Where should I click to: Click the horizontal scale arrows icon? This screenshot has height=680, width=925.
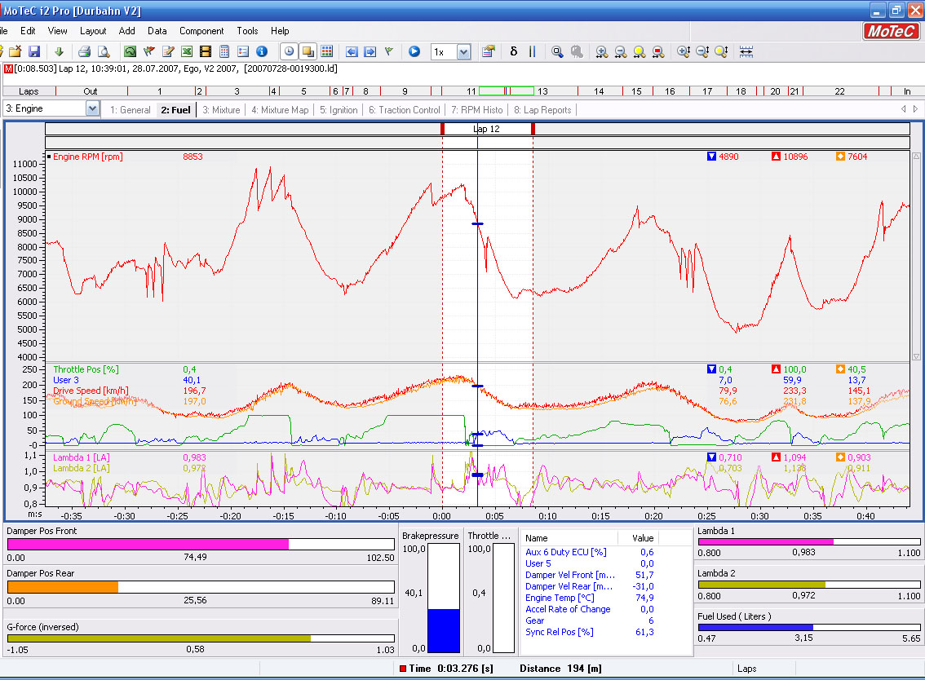pyautogui.click(x=746, y=52)
